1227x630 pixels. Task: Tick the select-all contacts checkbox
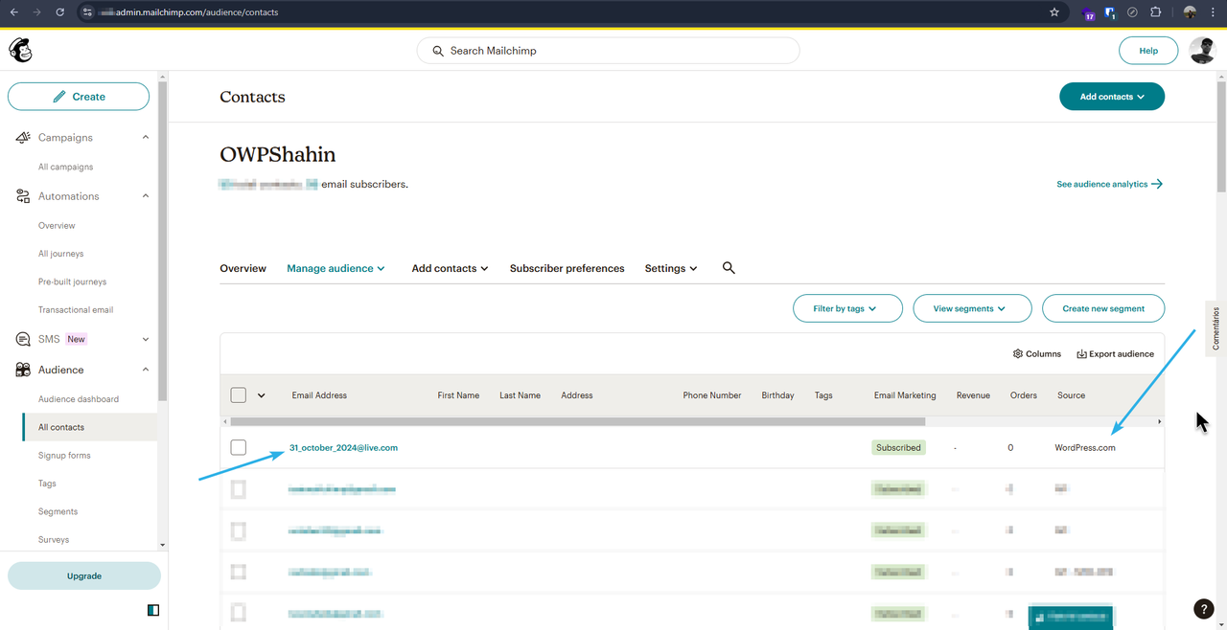239,395
